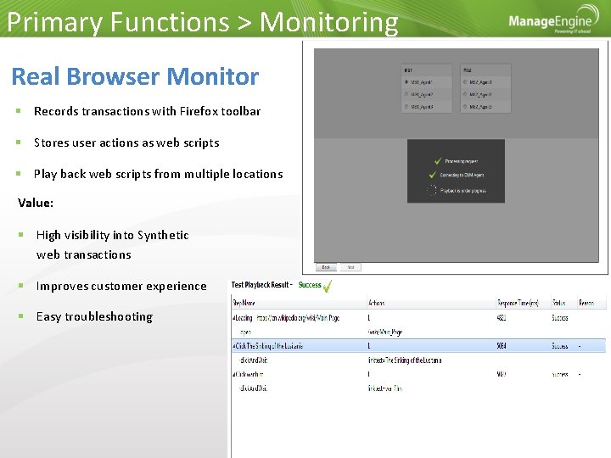The image size is (611, 458).
Task: Click Success status of the third Click step
Action: 560,374
